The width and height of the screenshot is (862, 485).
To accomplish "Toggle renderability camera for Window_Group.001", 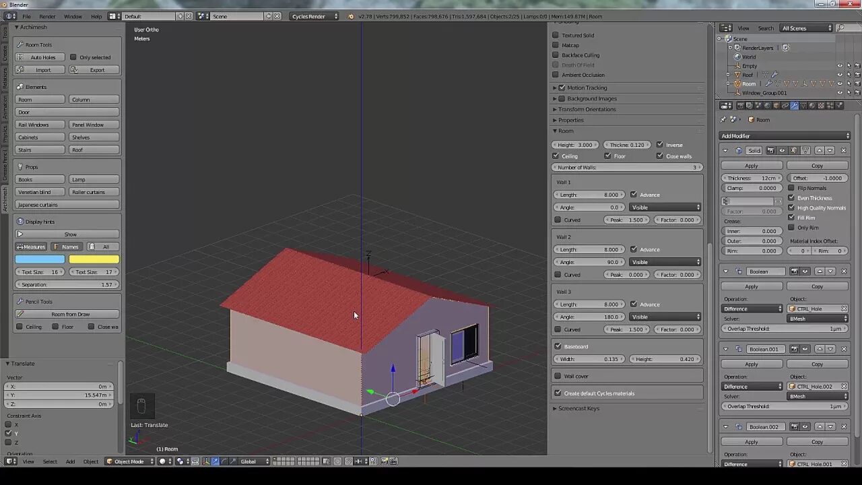I will [x=858, y=92].
